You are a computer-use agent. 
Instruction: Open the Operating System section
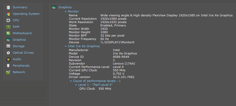[26, 14]
